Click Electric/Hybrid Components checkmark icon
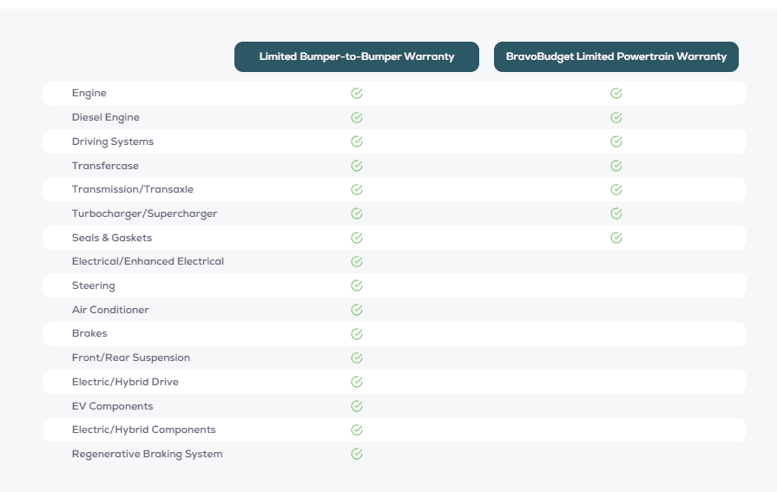 tap(357, 430)
